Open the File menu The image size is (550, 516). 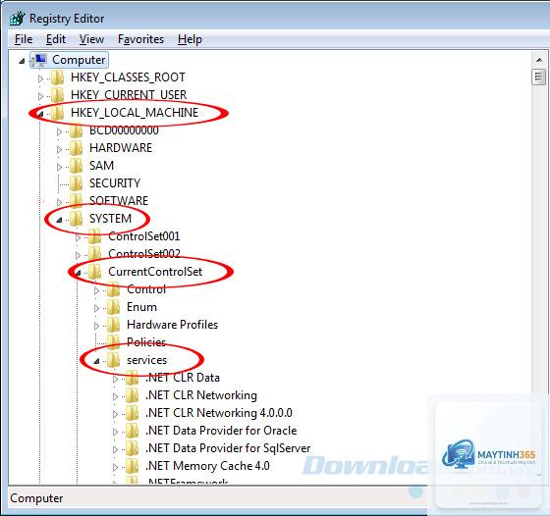(24, 39)
